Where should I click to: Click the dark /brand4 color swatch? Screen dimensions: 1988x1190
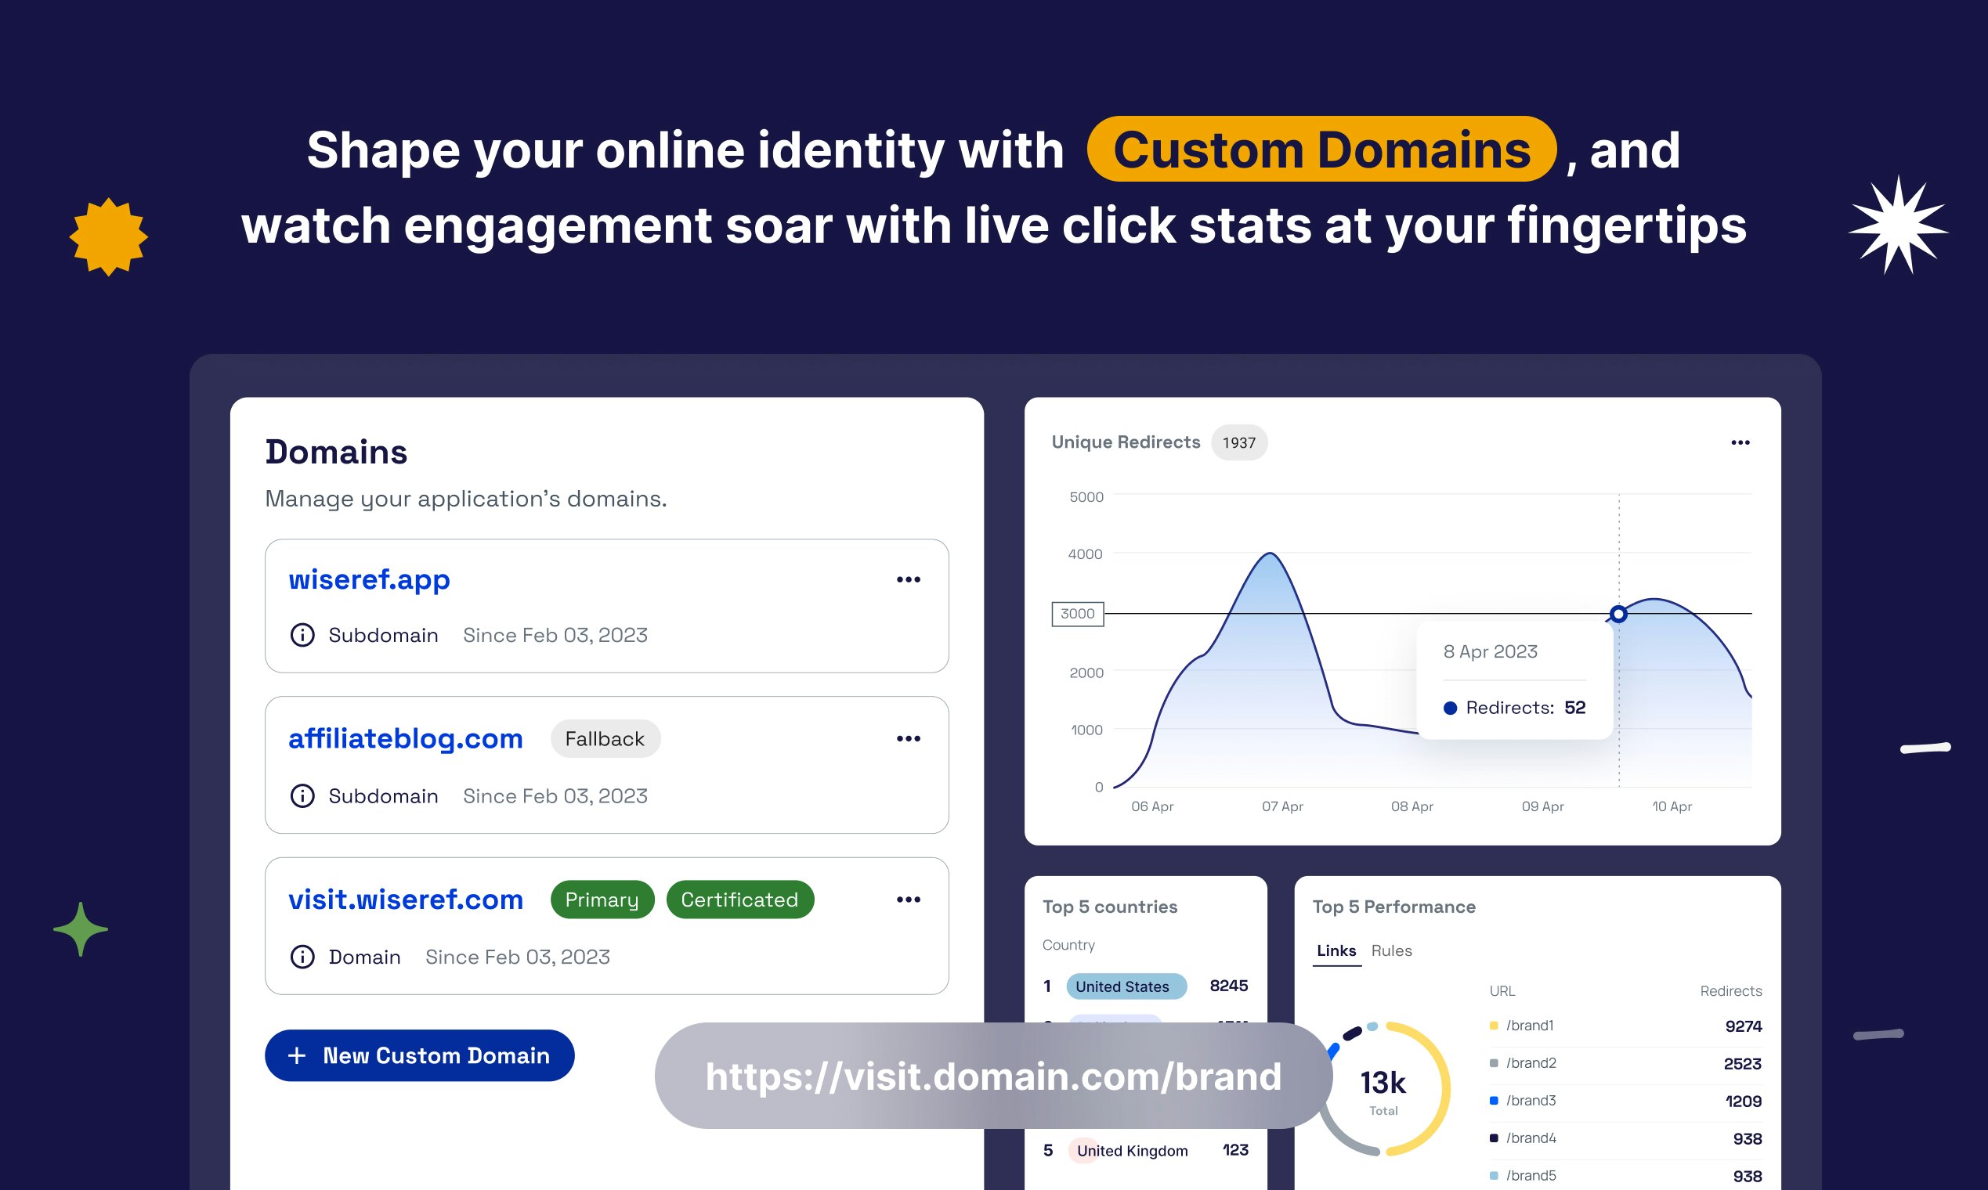[1494, 1138]
